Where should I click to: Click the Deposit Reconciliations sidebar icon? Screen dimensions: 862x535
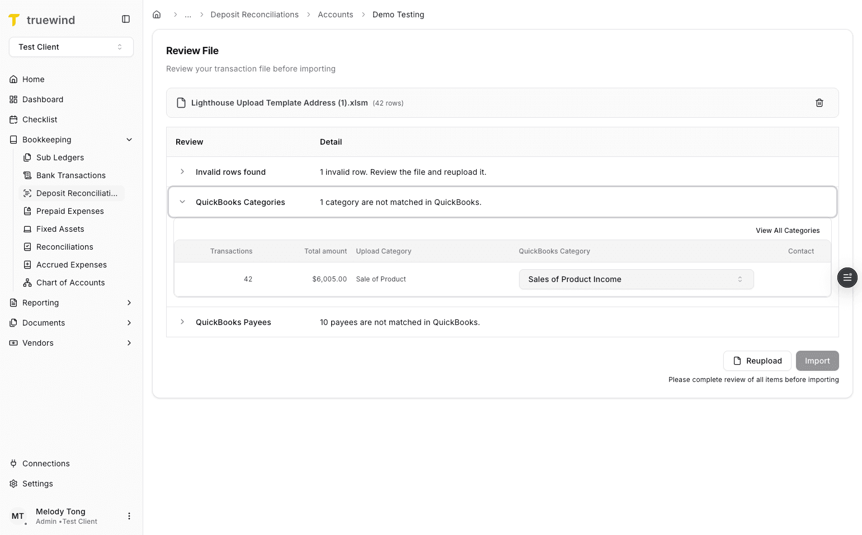[x=27, y=193]
